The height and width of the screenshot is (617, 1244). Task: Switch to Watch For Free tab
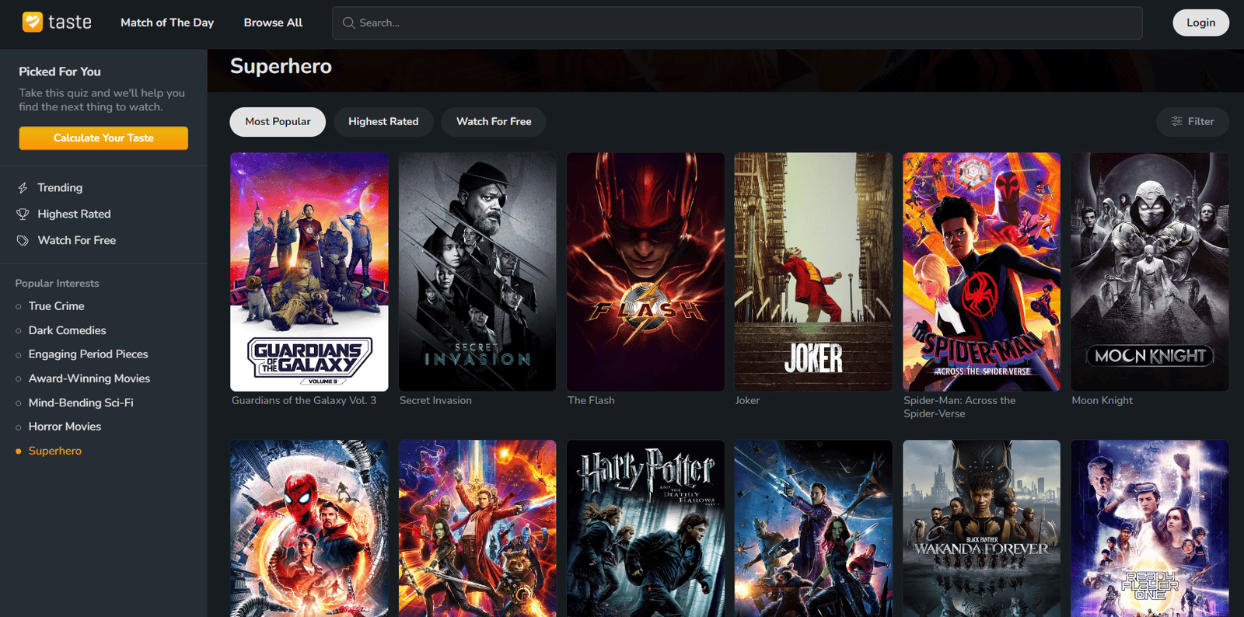(x=494, y=122)
